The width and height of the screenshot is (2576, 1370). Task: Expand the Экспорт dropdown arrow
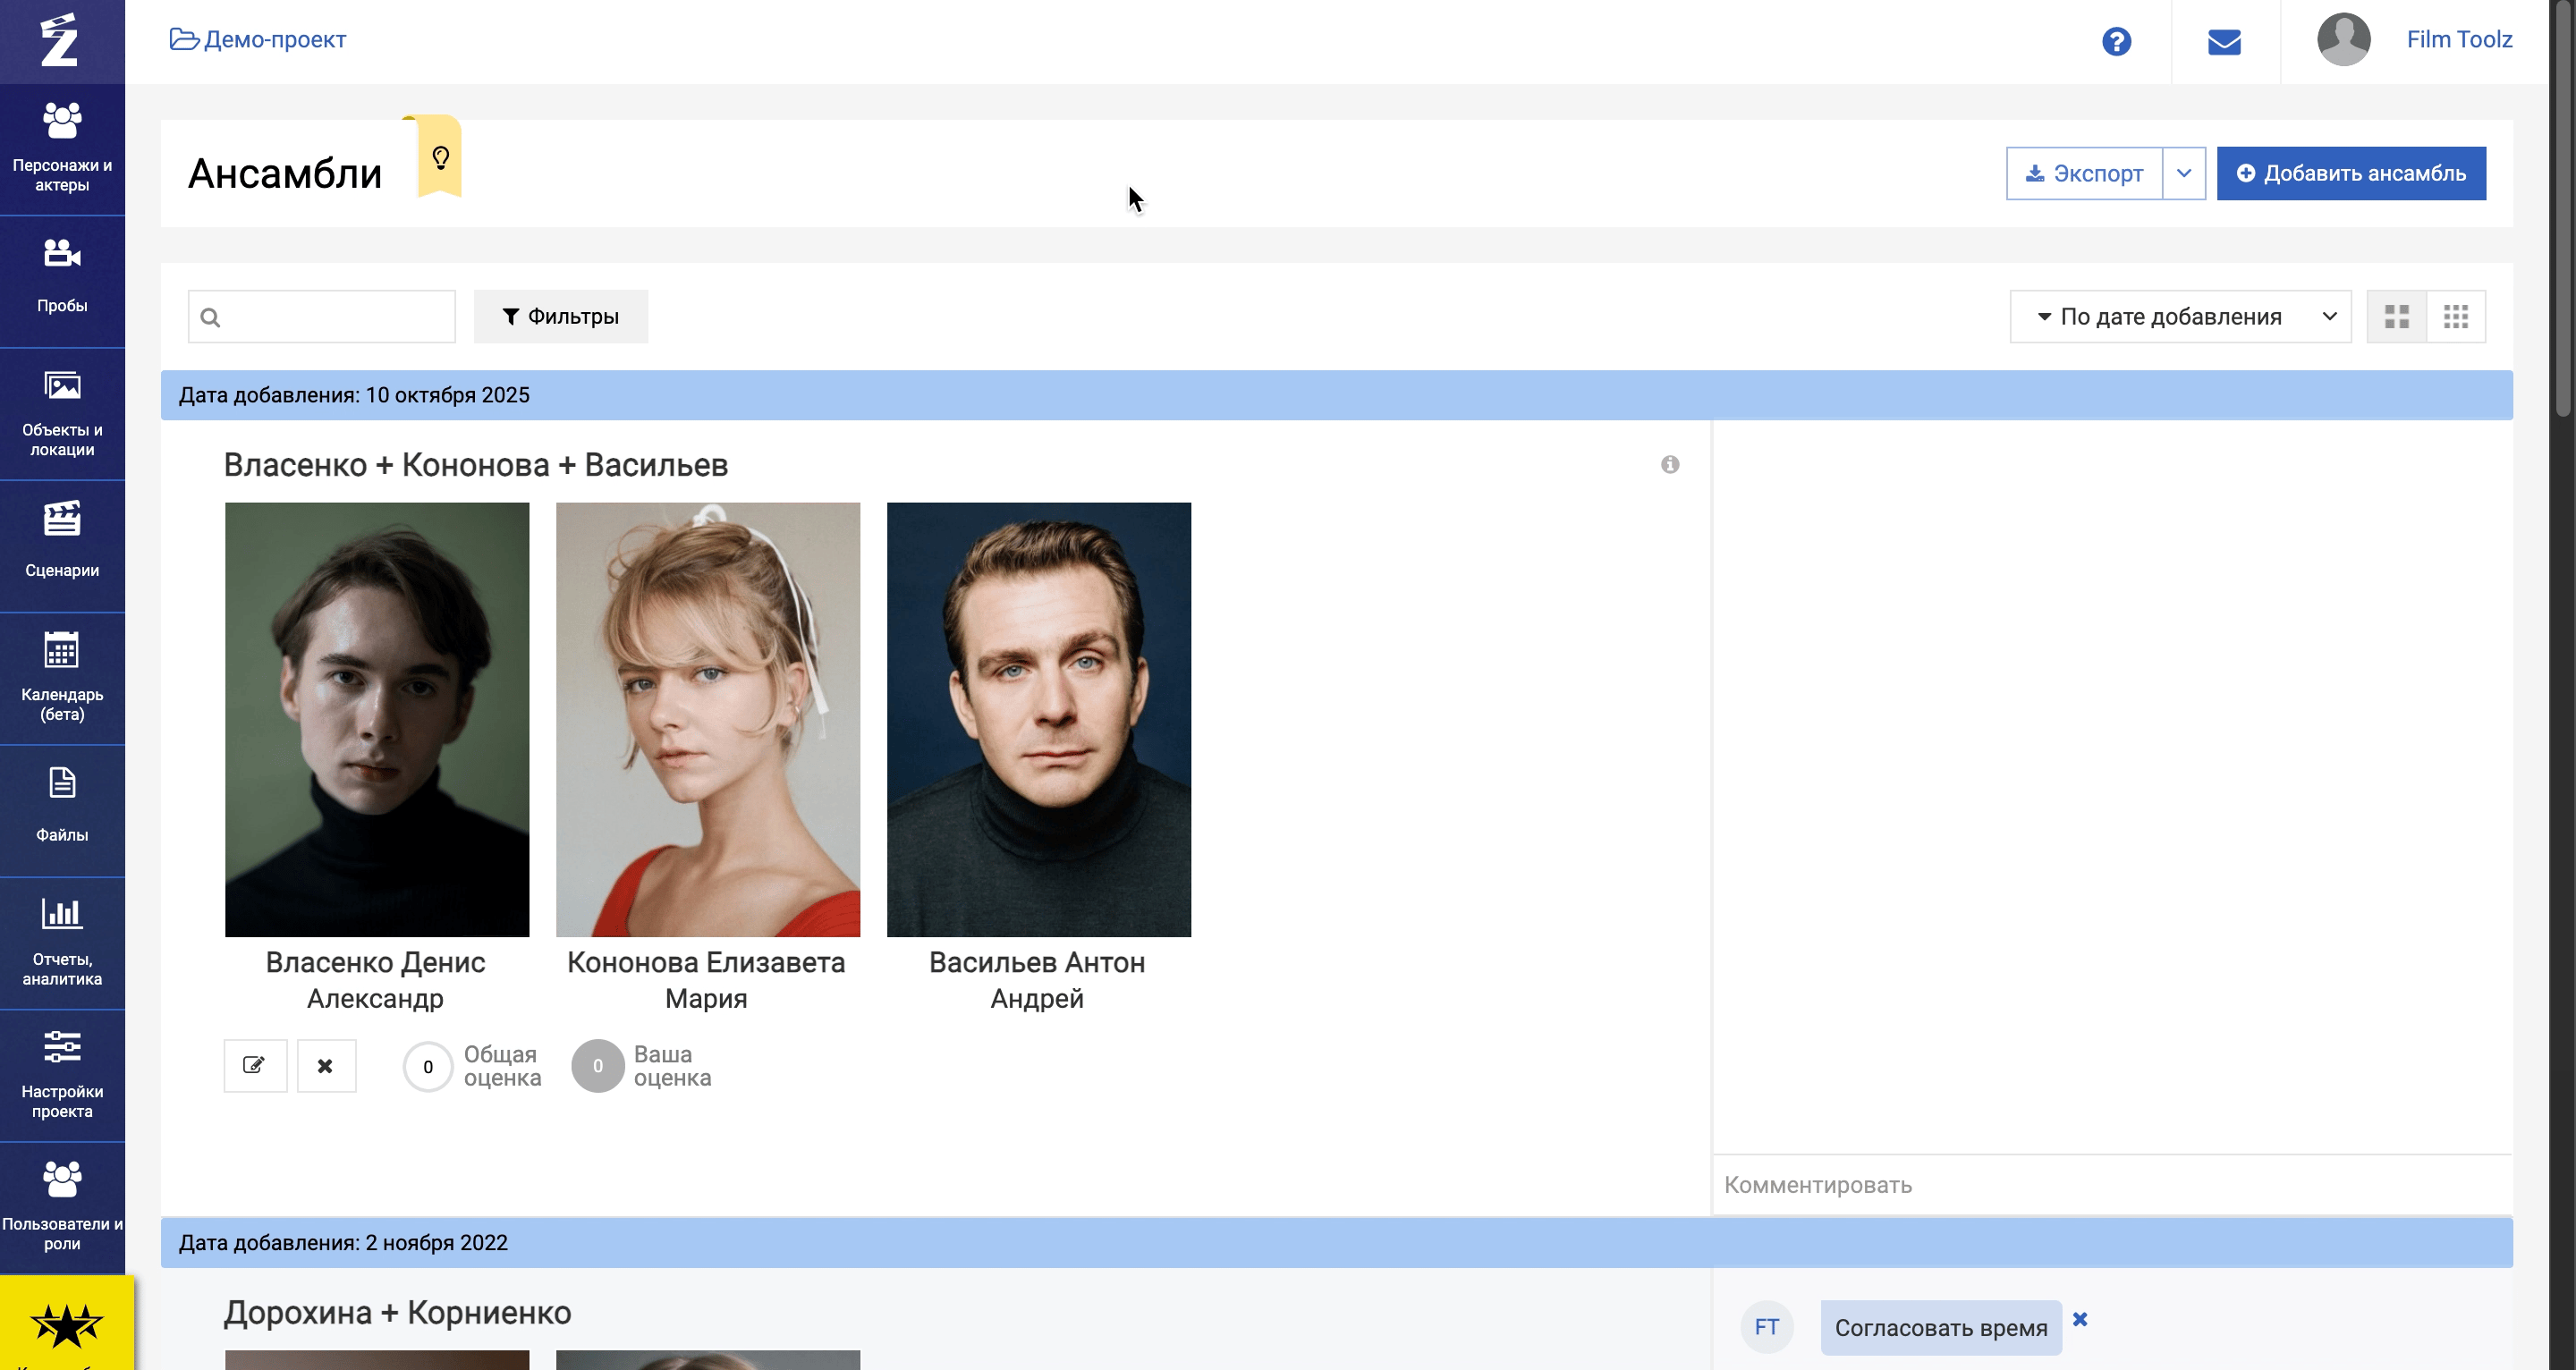[2184, 173]
